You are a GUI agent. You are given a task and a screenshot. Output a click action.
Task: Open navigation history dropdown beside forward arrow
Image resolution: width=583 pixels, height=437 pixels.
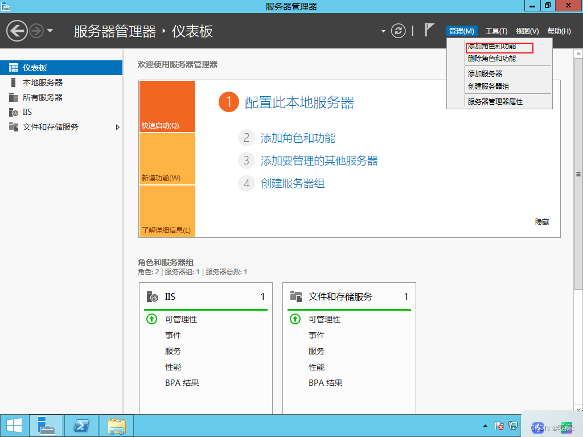(50, 31)
